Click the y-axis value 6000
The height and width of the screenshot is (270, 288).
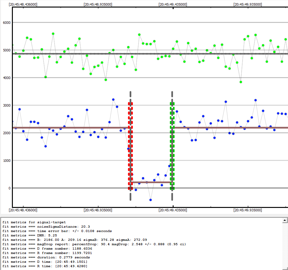[7, 23]
